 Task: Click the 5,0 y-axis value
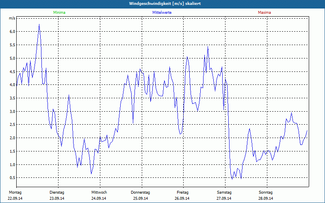(13, 58)
